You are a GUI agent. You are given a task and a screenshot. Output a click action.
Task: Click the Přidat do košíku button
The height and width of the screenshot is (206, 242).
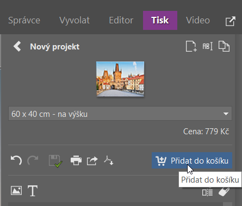(x=192, y=160)
